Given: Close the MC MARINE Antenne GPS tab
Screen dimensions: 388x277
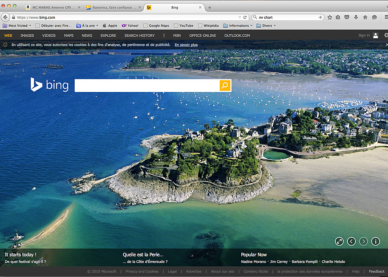Looking at the screenshot, I should click(x=79, y=8).
